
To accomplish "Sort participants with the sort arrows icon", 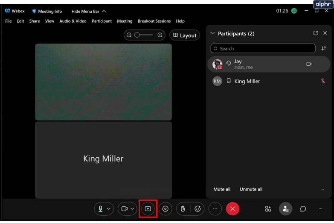I will 324,48.
